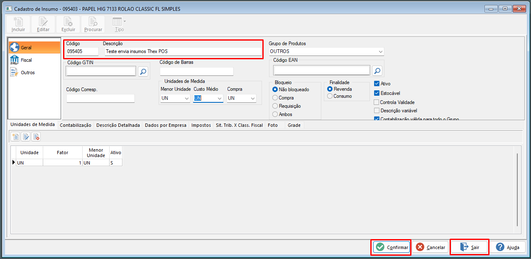Click the Cancelar button
This screenshot has width=531, height=259.
click(431, 247)
